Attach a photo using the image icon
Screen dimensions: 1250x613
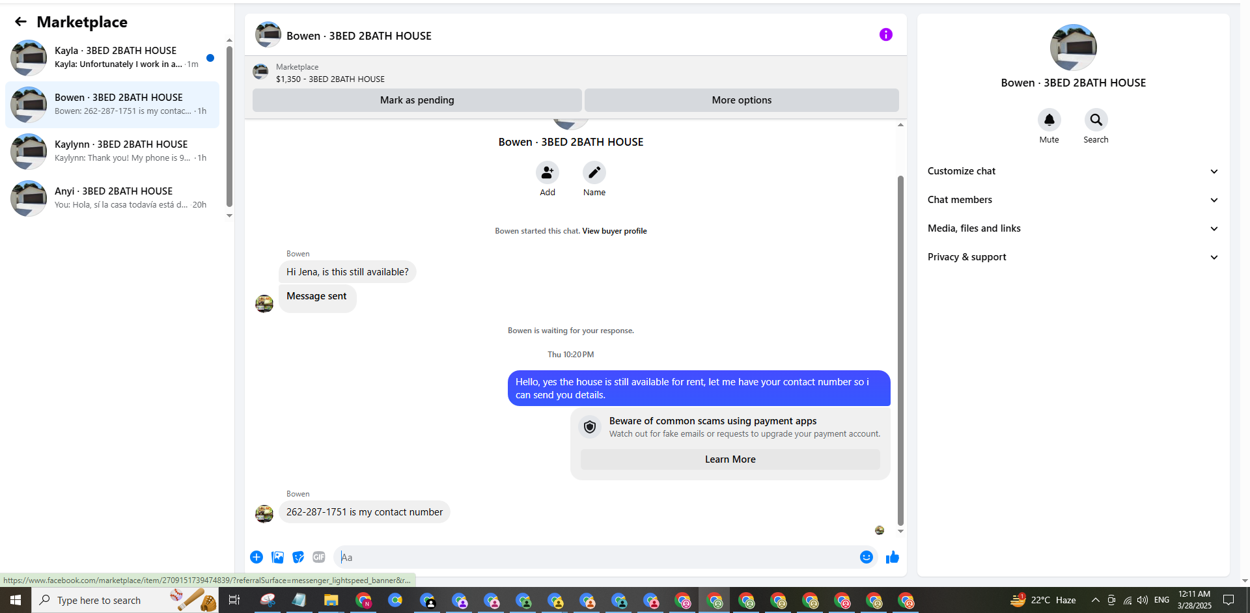[x=277, y=557]
